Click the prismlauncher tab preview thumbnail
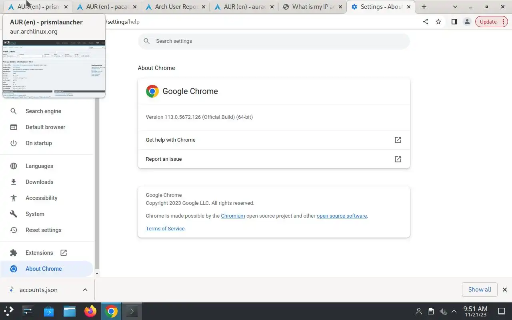 coord(54,68)
